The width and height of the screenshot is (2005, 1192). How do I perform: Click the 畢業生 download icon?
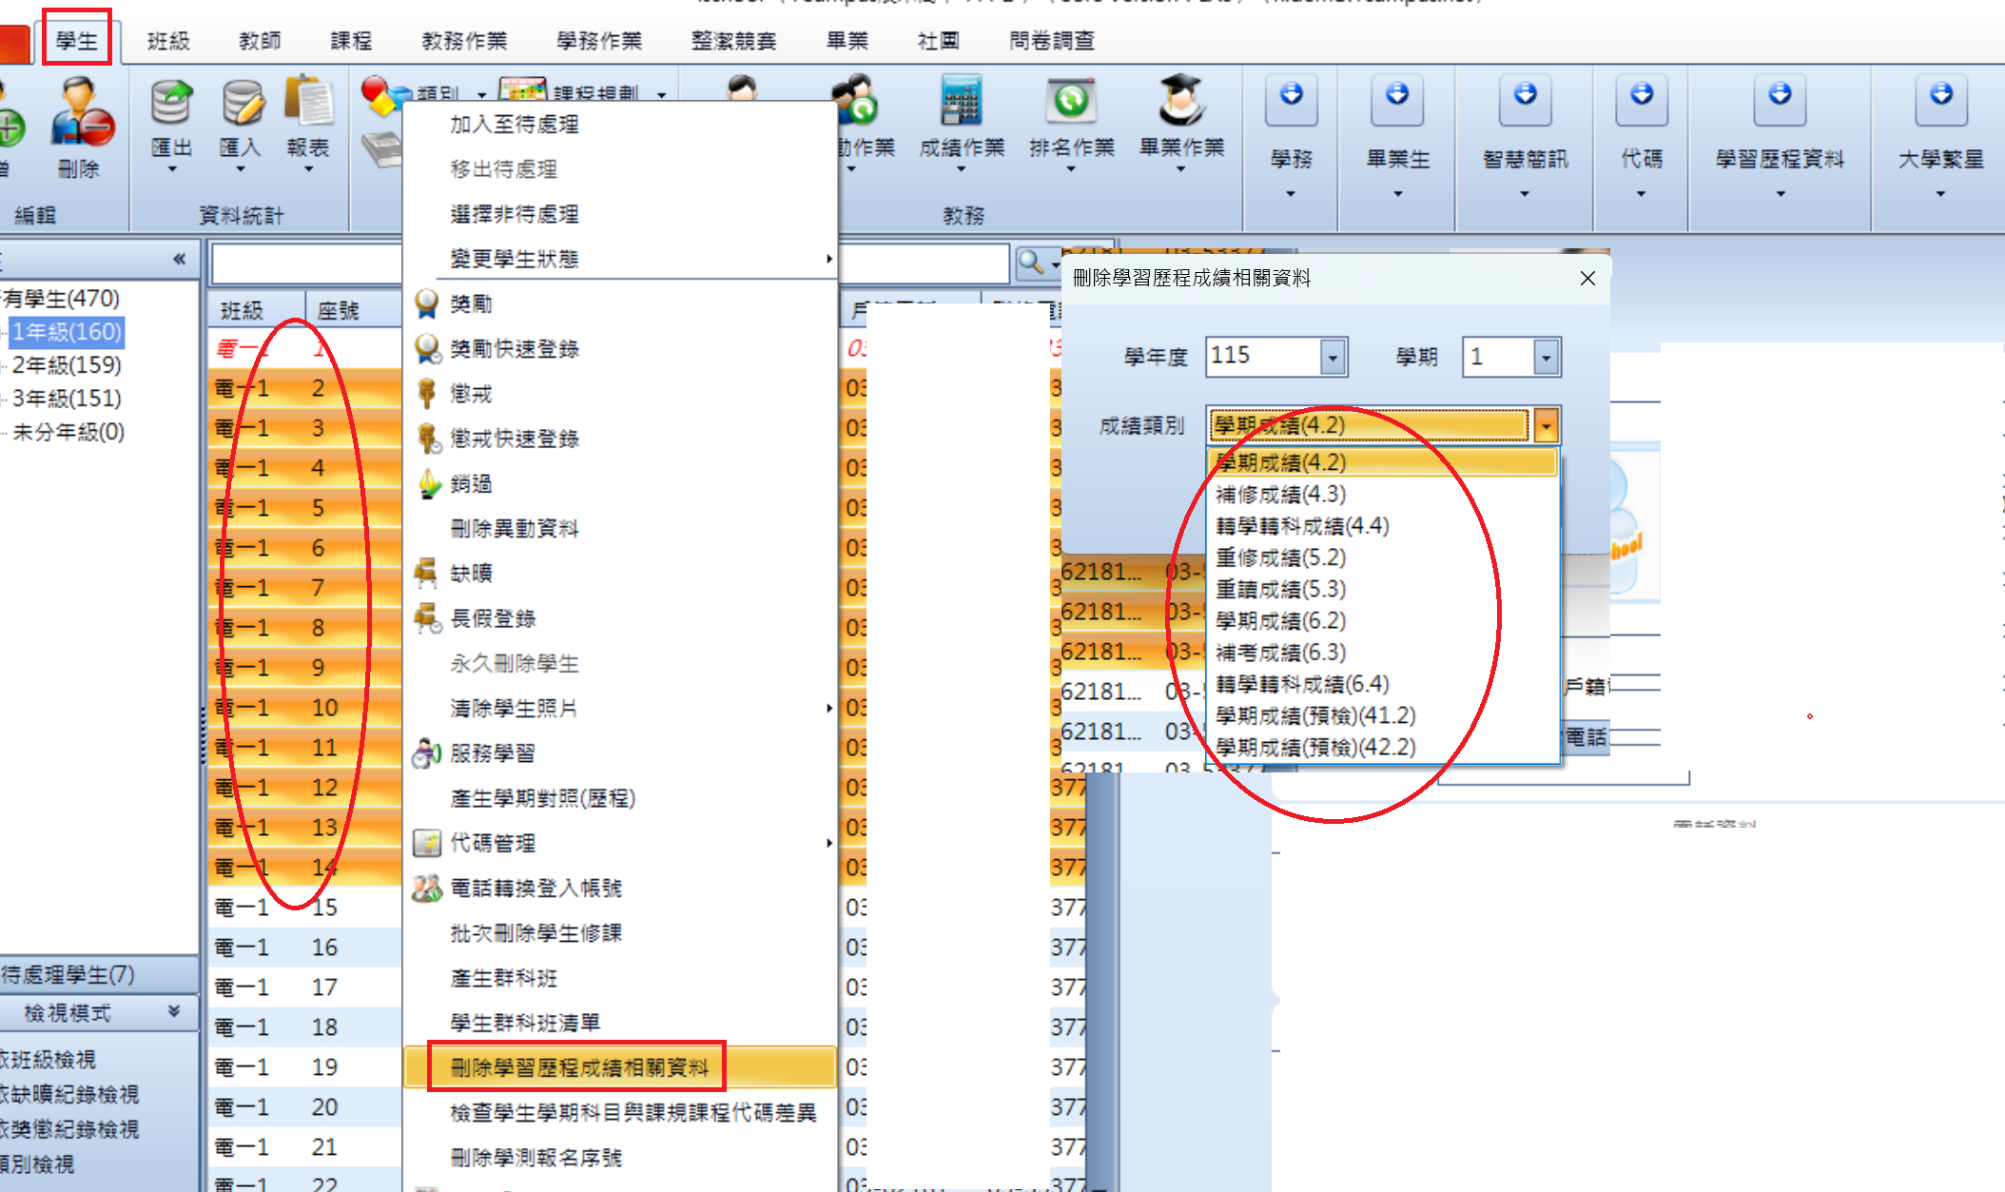pyautogui.click(x=1397, y=99)
